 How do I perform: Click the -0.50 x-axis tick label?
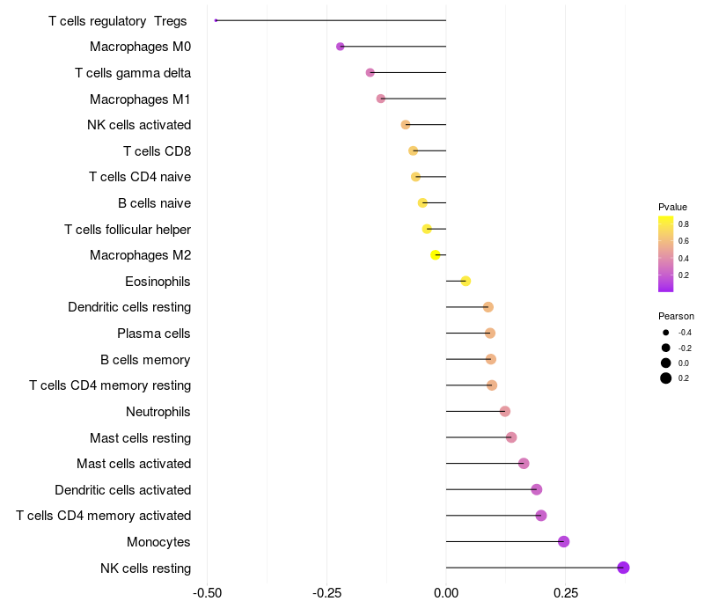(207, 593)
